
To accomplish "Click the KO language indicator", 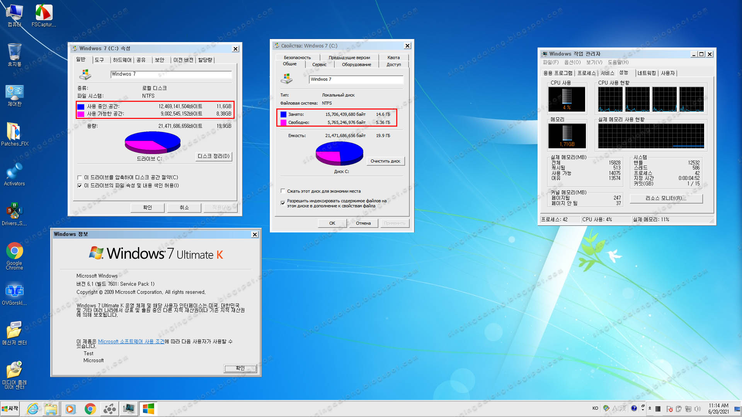I will click(595, 408).
